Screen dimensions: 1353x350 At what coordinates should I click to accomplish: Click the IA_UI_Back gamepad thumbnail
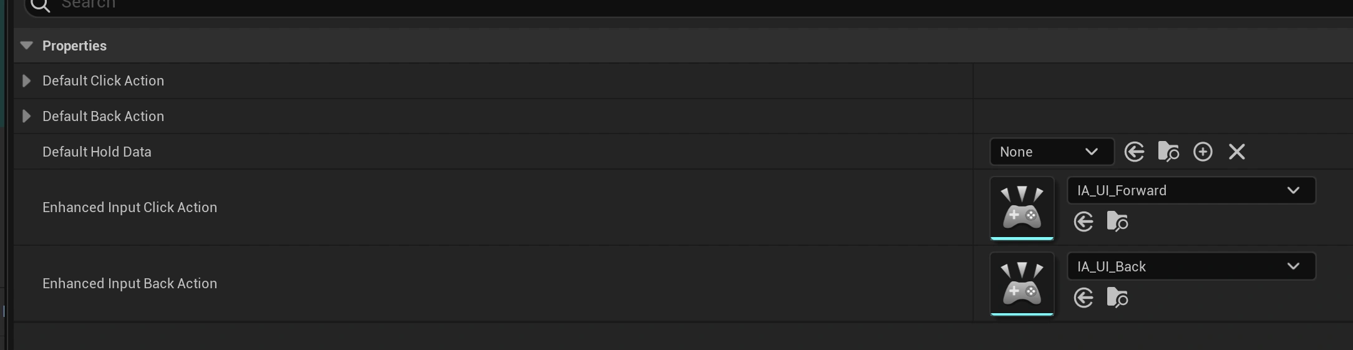click(x=1022, y=283)
